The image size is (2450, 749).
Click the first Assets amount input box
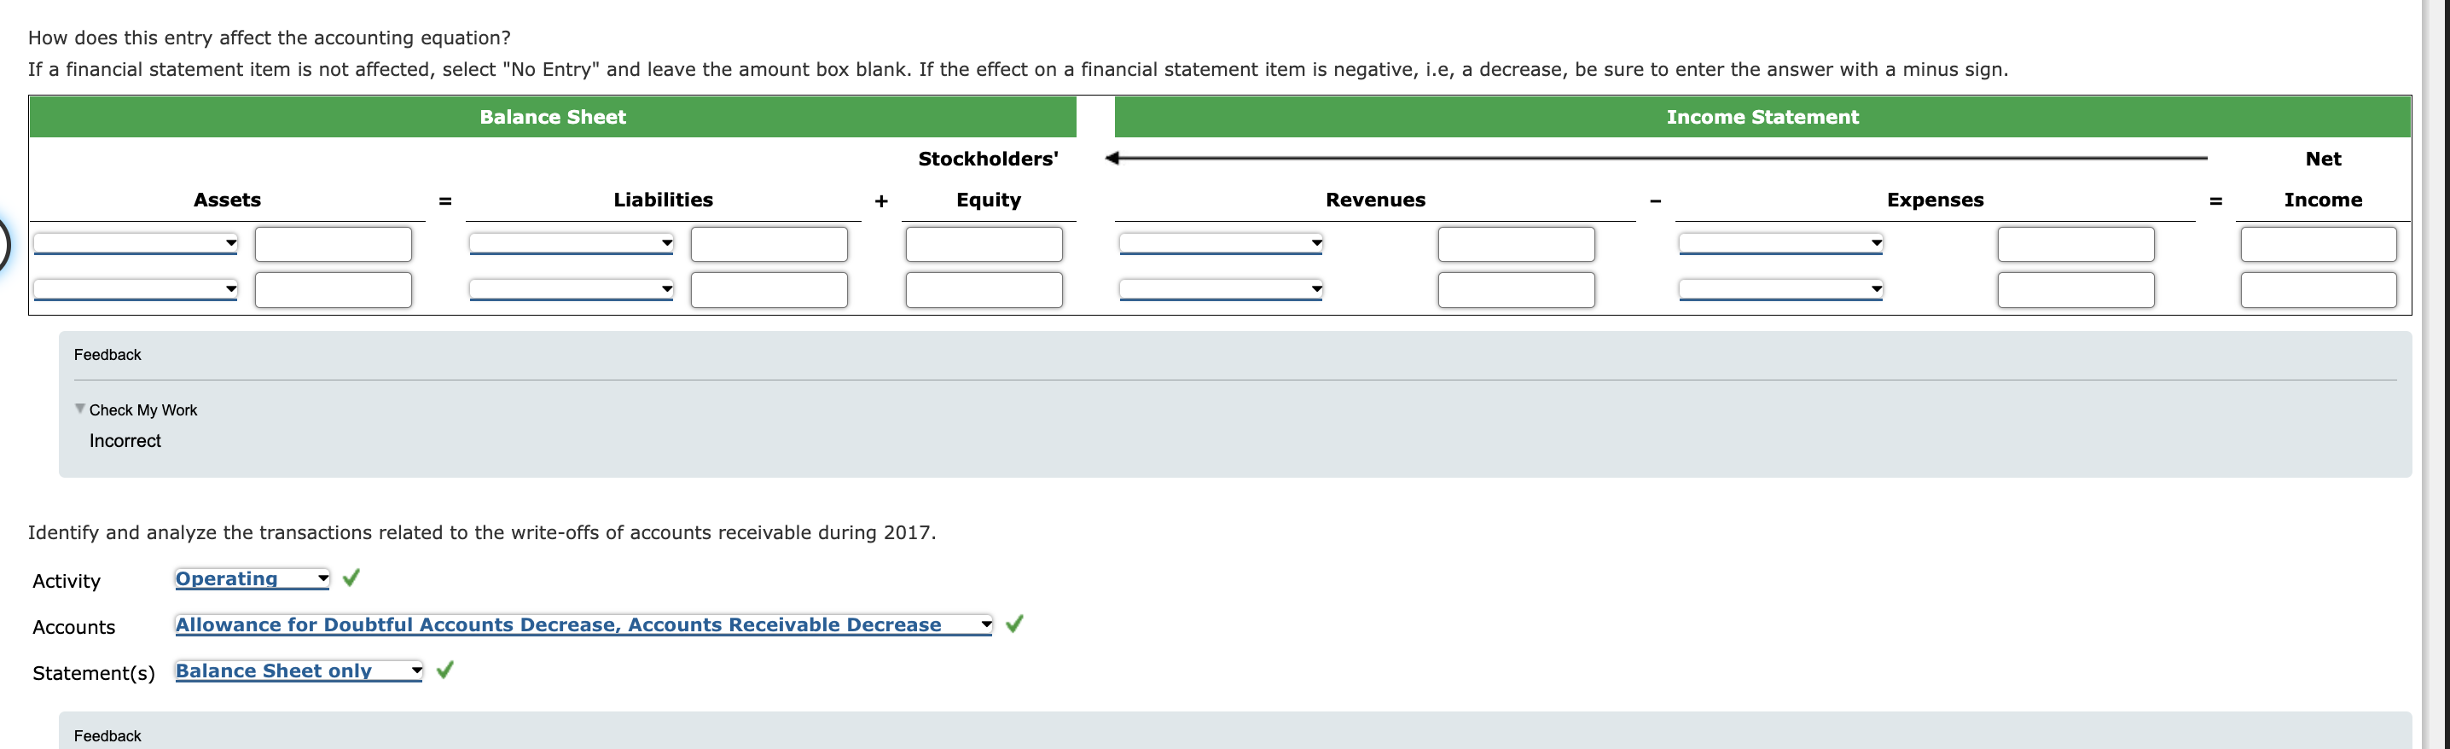tap(332, 244)
